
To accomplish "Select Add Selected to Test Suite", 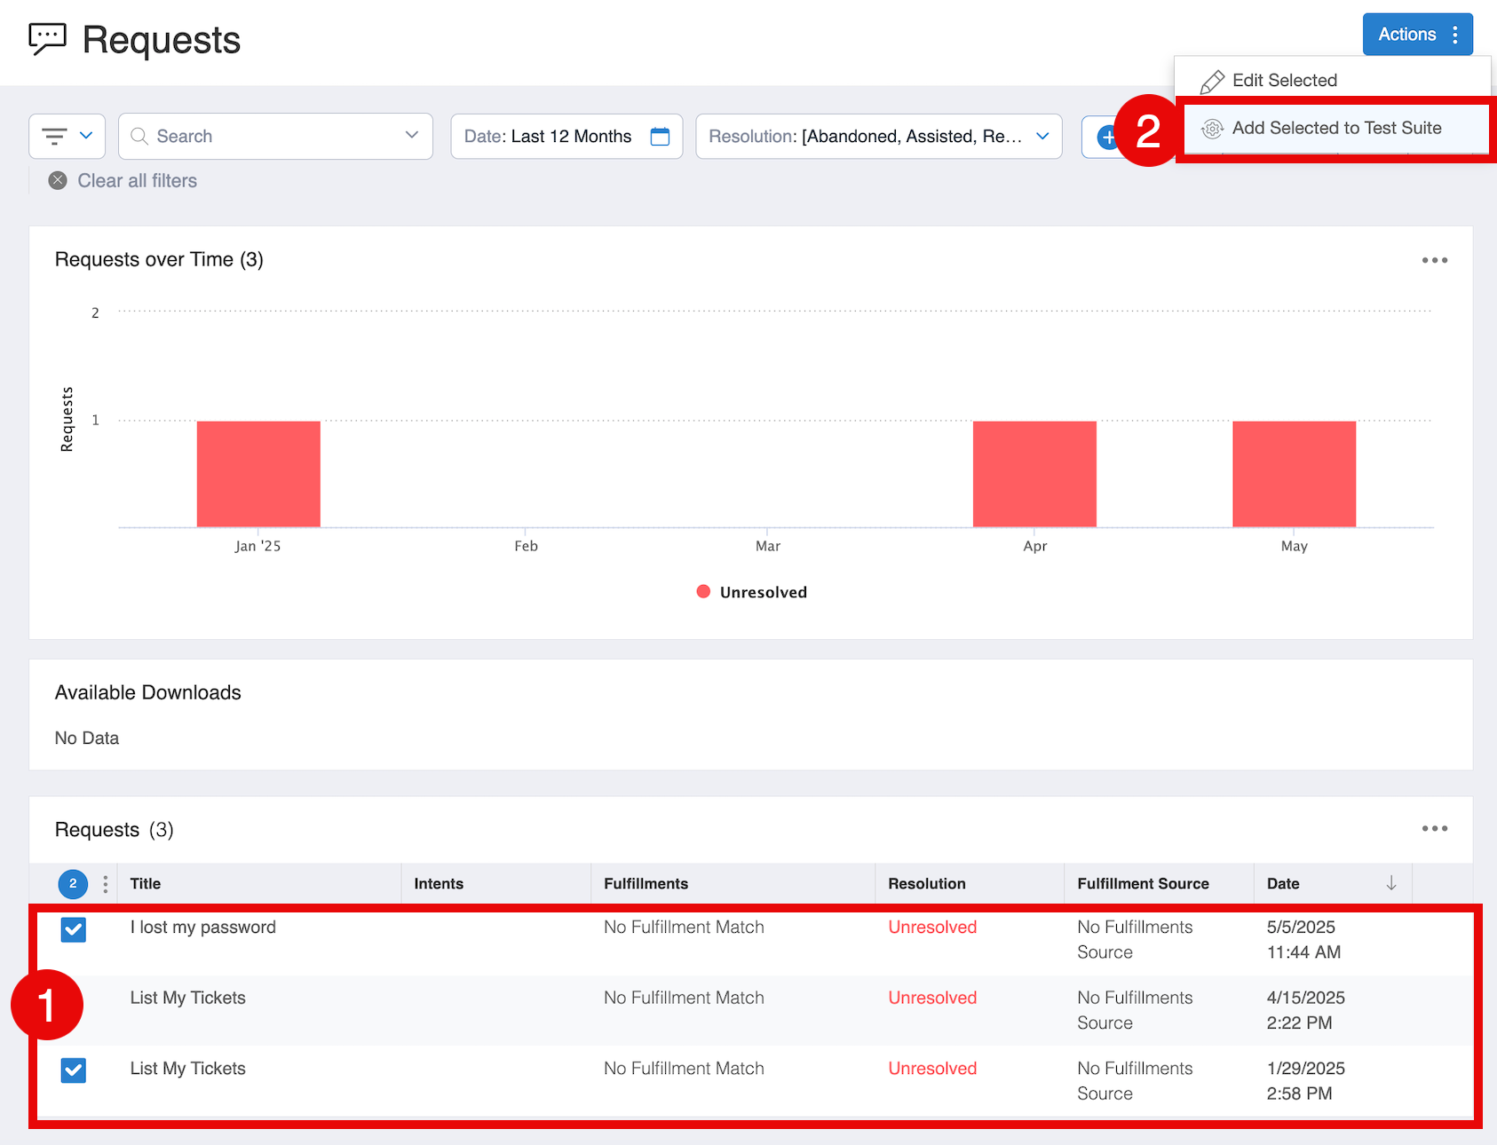I will pyautogui.click(x=1335, y=129).
